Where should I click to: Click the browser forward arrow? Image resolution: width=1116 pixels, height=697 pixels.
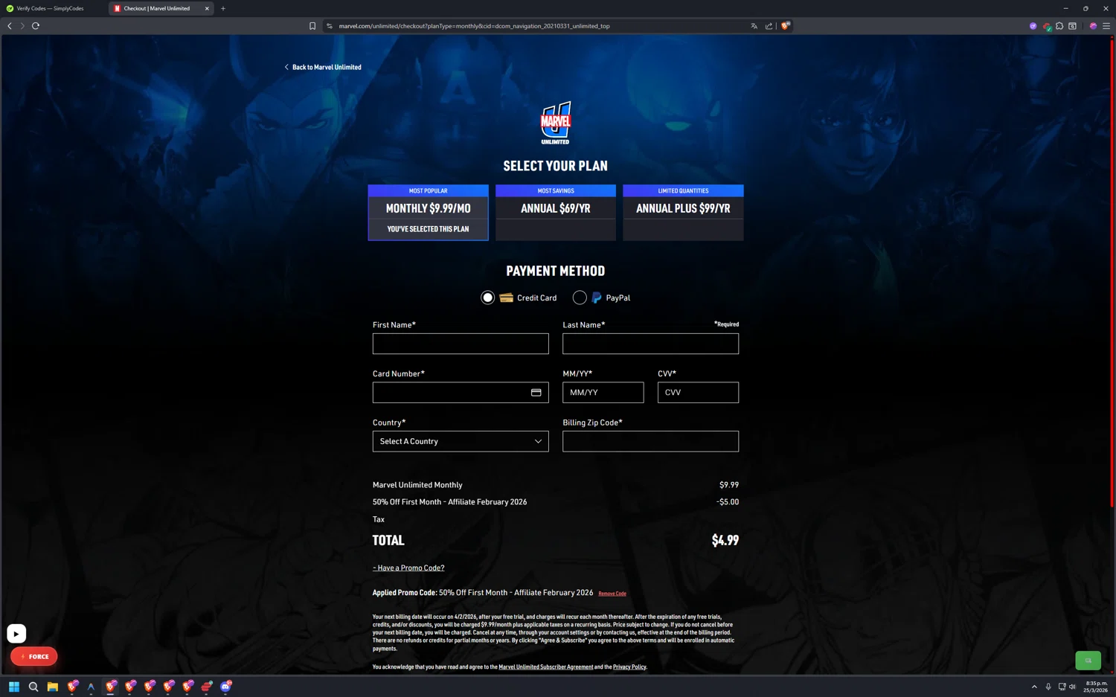tap(22, 26)
